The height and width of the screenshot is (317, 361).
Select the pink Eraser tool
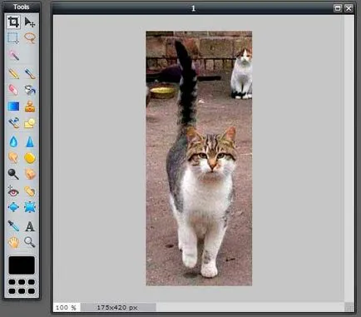(x=13, y=90)
